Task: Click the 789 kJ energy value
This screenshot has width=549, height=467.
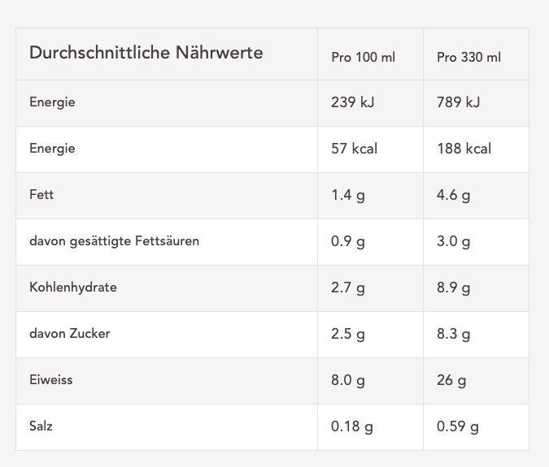Action: 459,102
